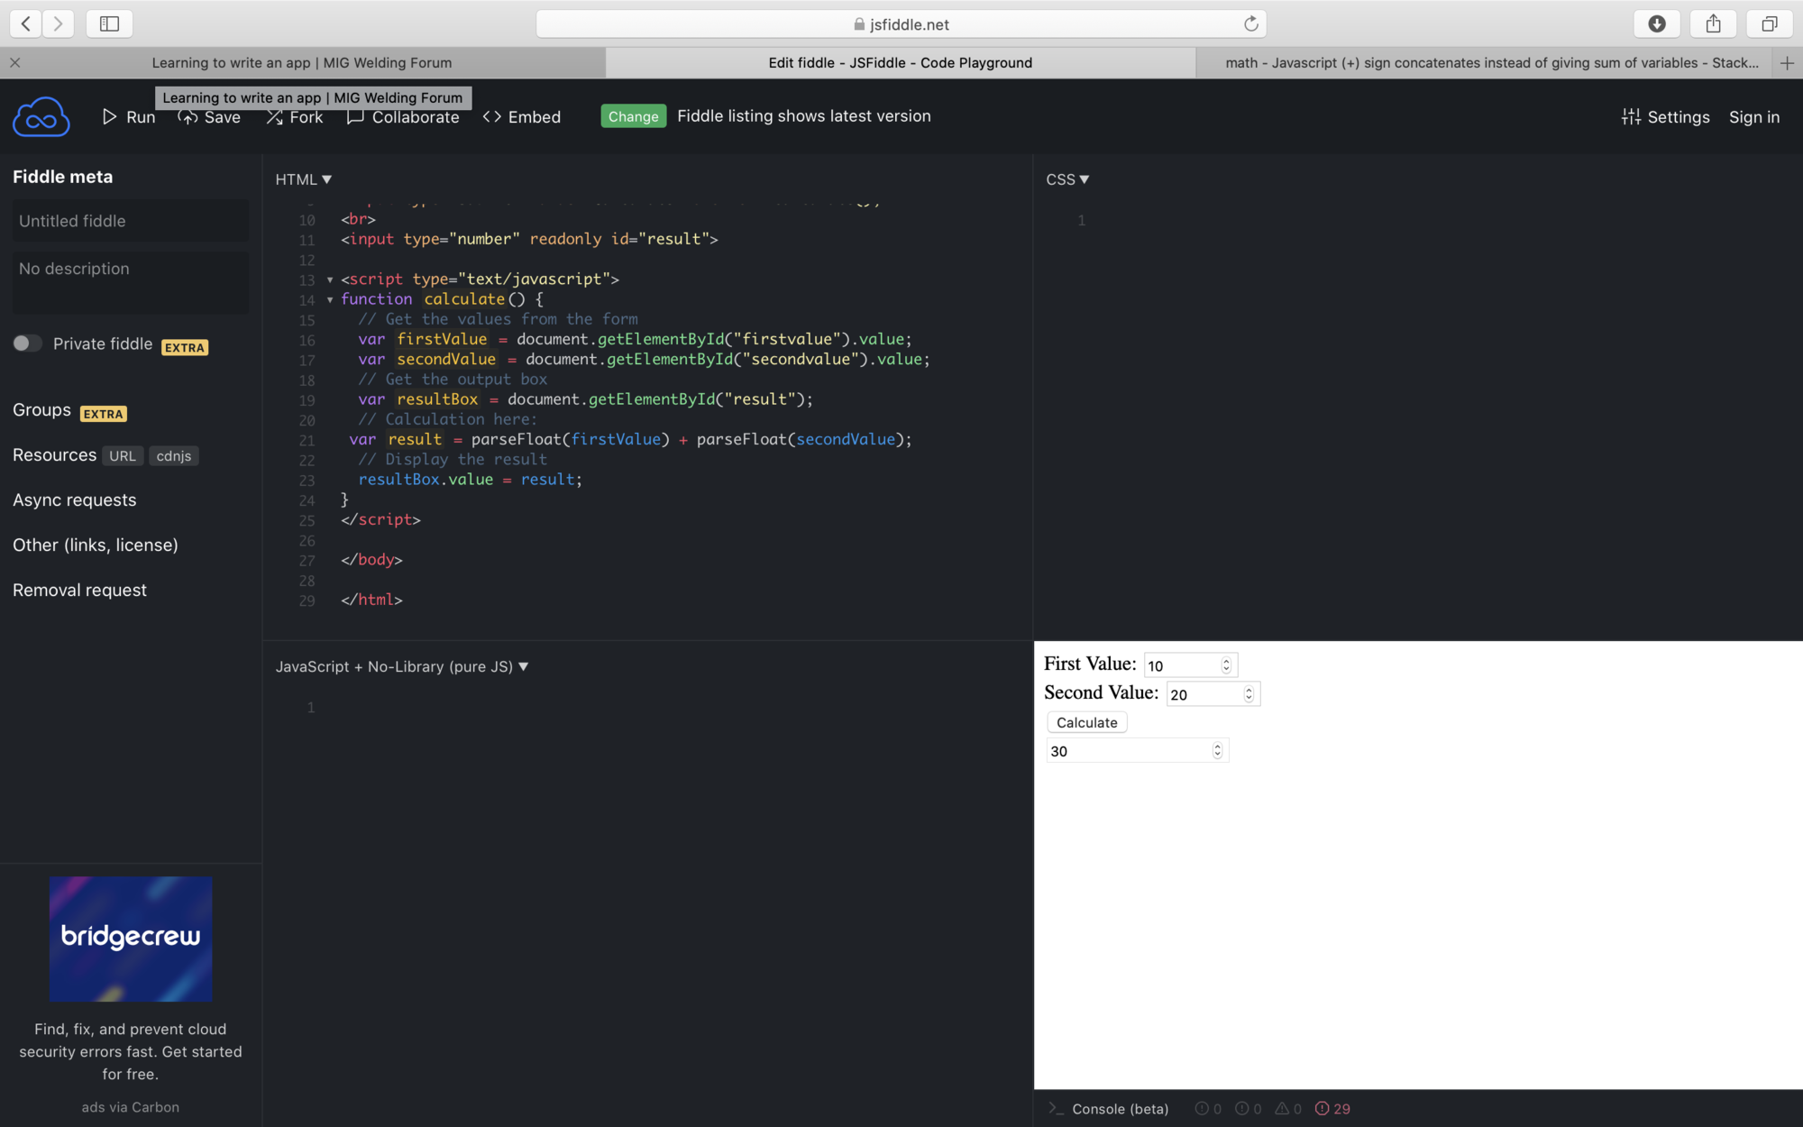
Task: Toggle the Safari sidebar
Action: [x=109, y=23]
